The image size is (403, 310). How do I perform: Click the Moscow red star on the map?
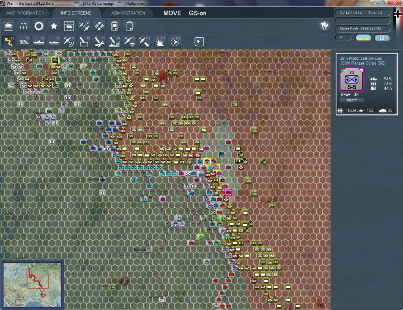coord(163,76)
